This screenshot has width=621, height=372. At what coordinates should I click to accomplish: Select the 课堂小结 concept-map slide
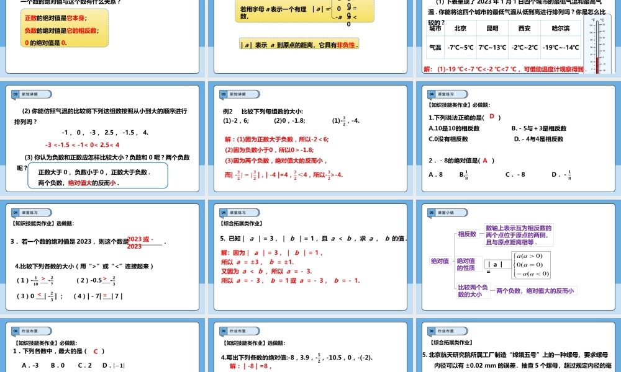click(x=519, y=257)
